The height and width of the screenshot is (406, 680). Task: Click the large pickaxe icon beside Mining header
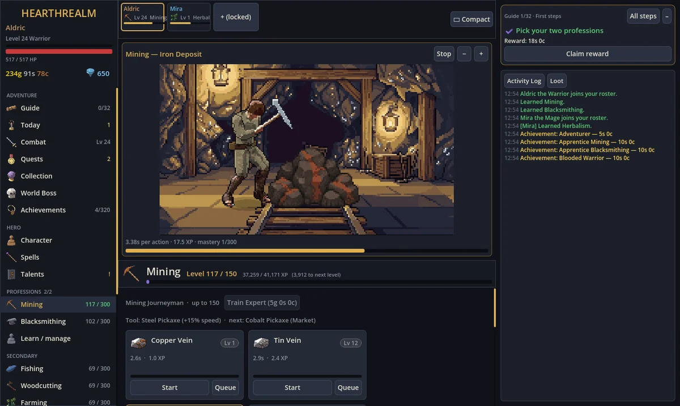pyautogui.click(x=131, y=273)
